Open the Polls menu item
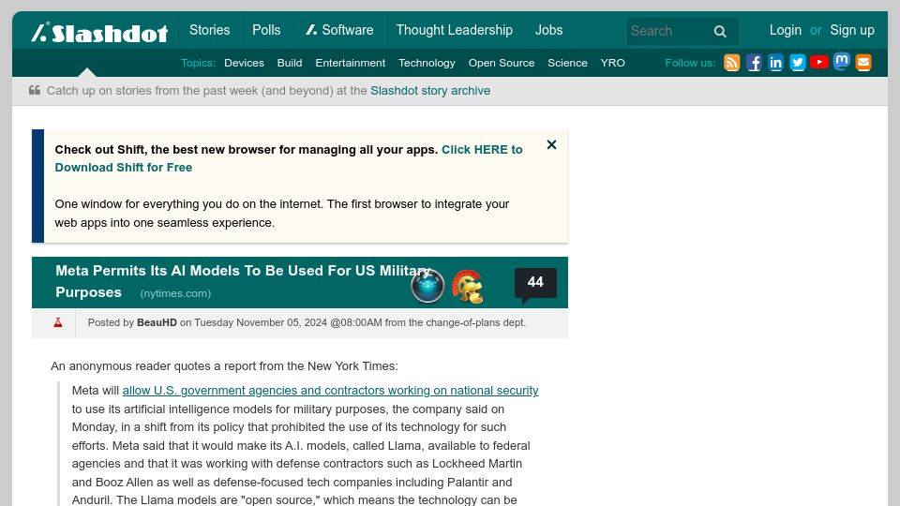The height and width of the screenshot is (506, 900). coord(266,30)
